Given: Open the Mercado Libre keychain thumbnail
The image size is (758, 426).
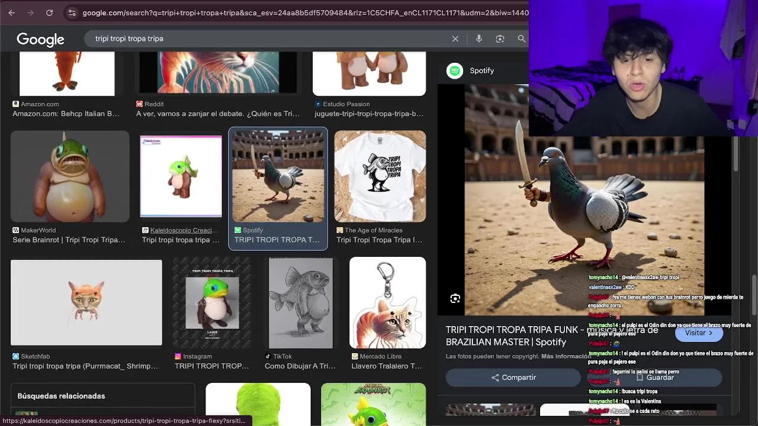Looking at the screenshot, I should pos(388,302).
